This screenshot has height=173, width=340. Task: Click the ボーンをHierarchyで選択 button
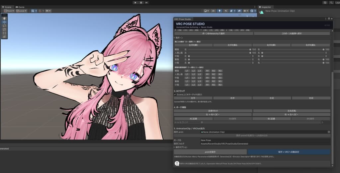point(214,33)
